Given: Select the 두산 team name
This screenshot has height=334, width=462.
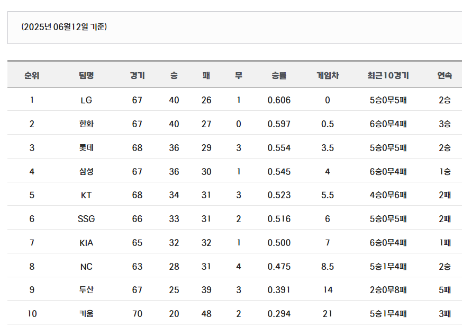Looking at the screenshot, I should click(x=86, y=290).
